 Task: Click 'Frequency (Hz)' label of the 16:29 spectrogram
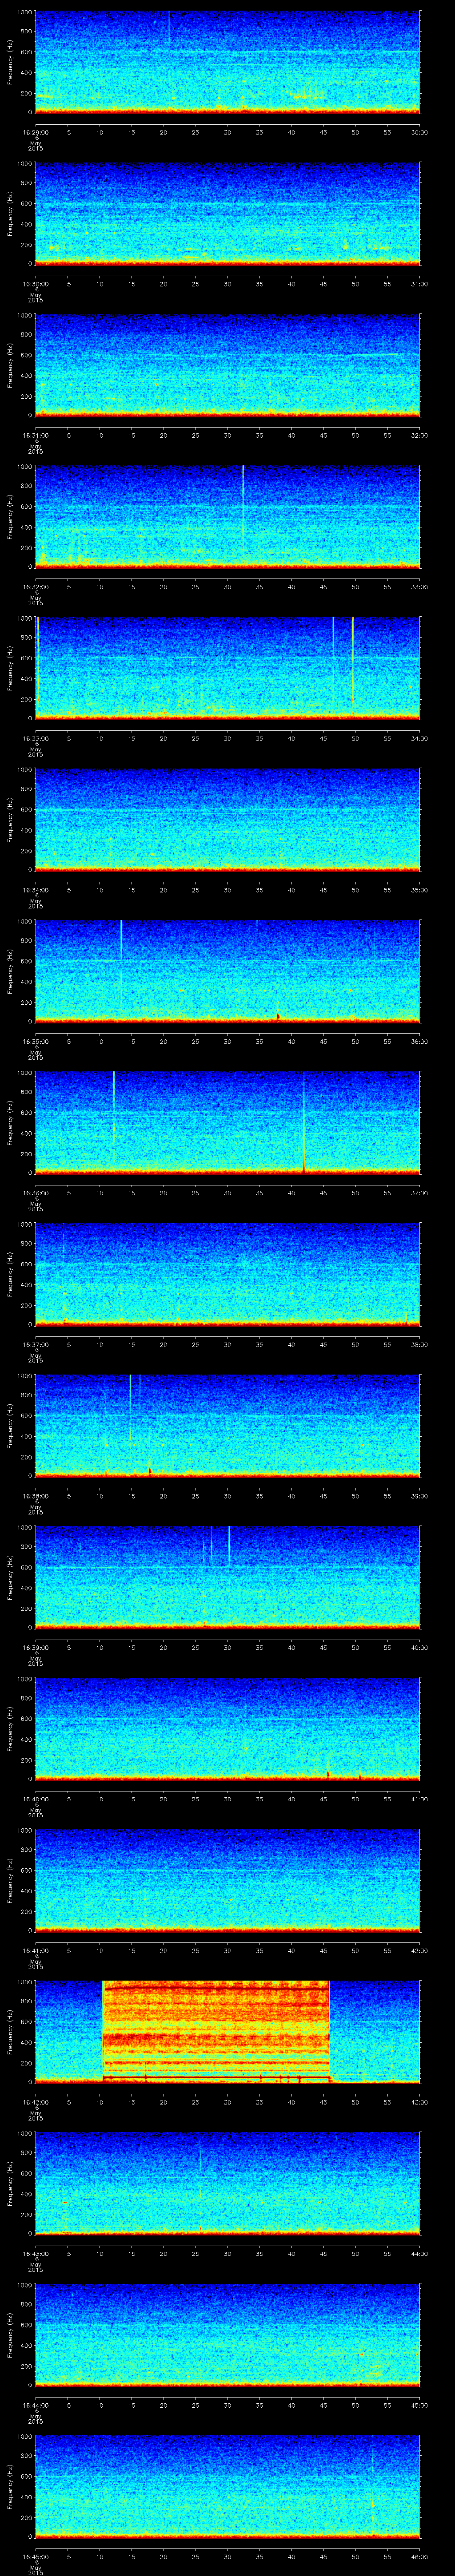click(x=10, y=62)
